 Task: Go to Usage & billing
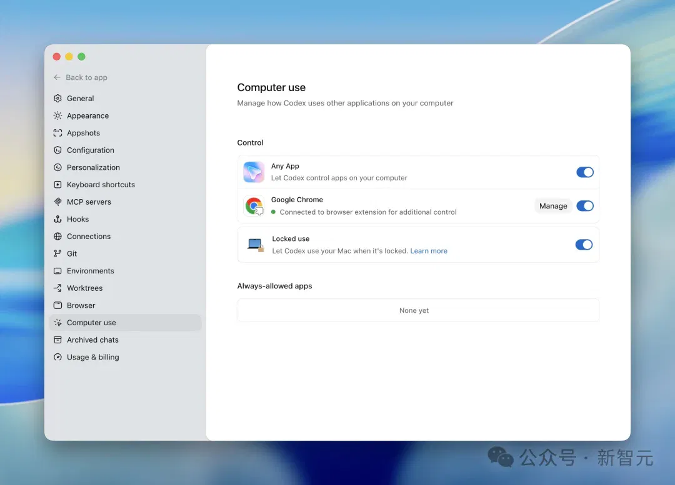(125, 357)
